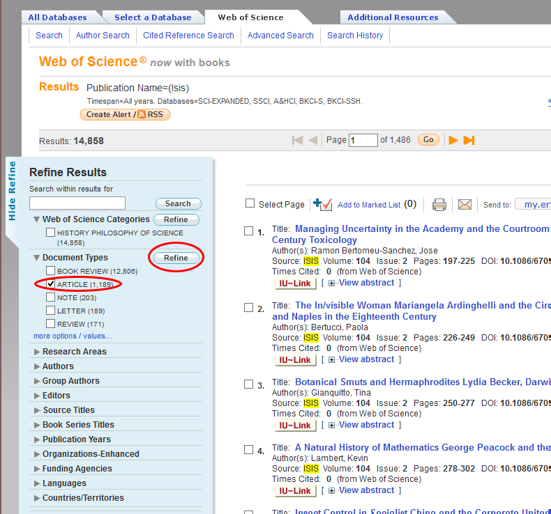Screen dimensions: 551x514
Task: Expand Organizations-Enhanced section
Action: pyautogui.click(x=36, y=454)
